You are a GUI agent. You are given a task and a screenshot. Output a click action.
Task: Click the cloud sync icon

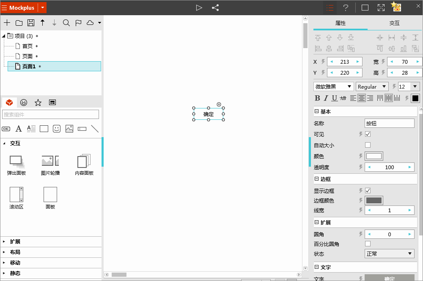(90, 23)
